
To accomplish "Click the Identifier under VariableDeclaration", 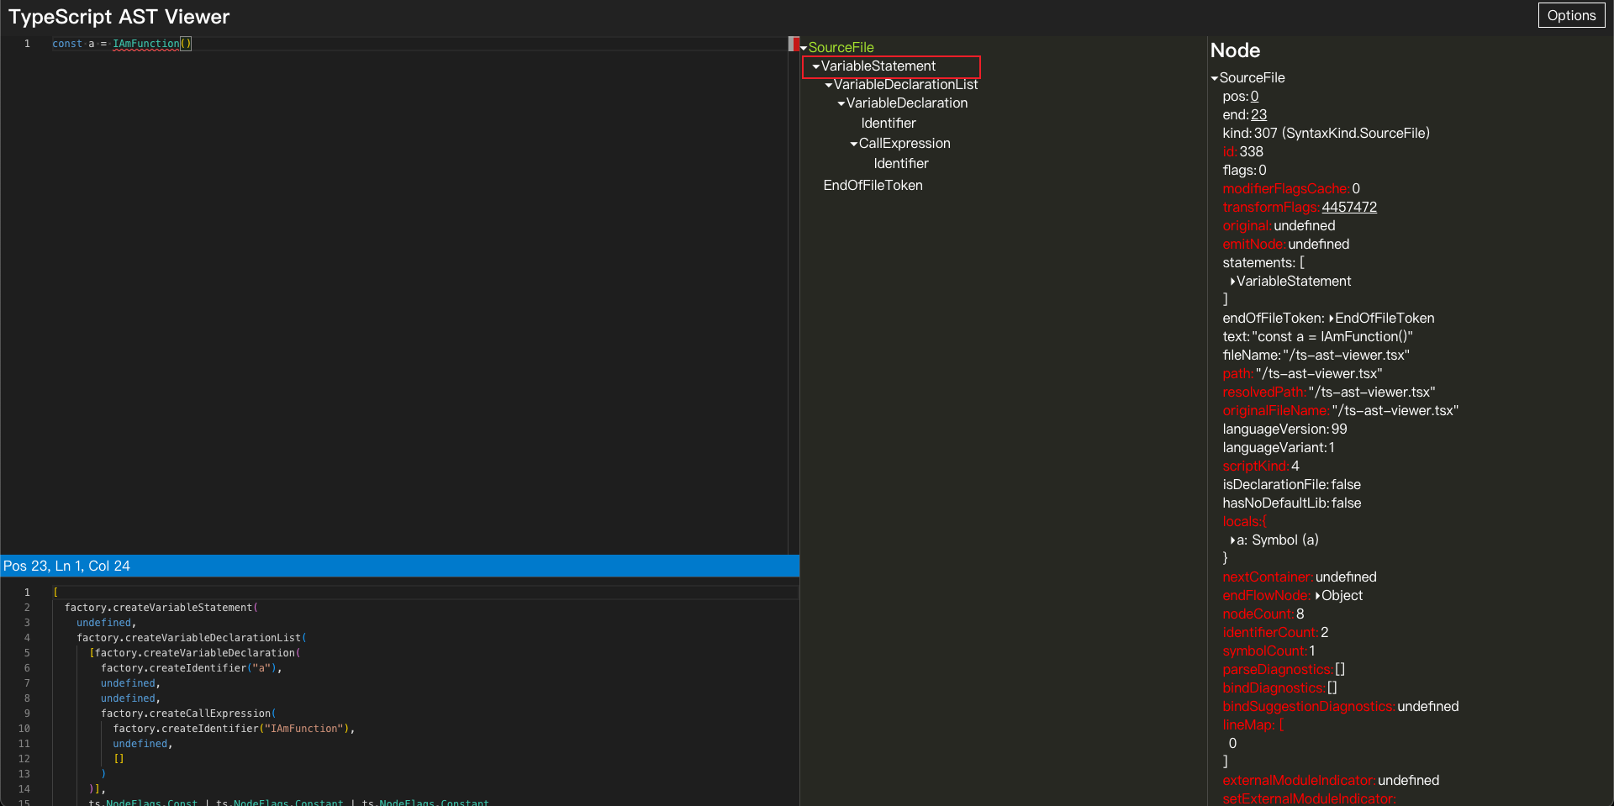I will pyautogui.click(x=888, y=124).
